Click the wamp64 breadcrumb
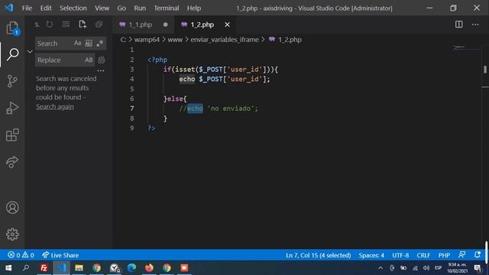This screenshot has width=489, height=275. click(x=147, y=40)
